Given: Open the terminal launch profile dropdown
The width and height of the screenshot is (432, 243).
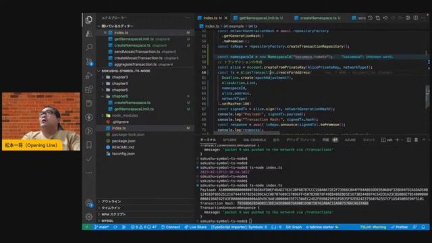Looking at the screenshot, I should pyautogui.click(x=402, y=140).
